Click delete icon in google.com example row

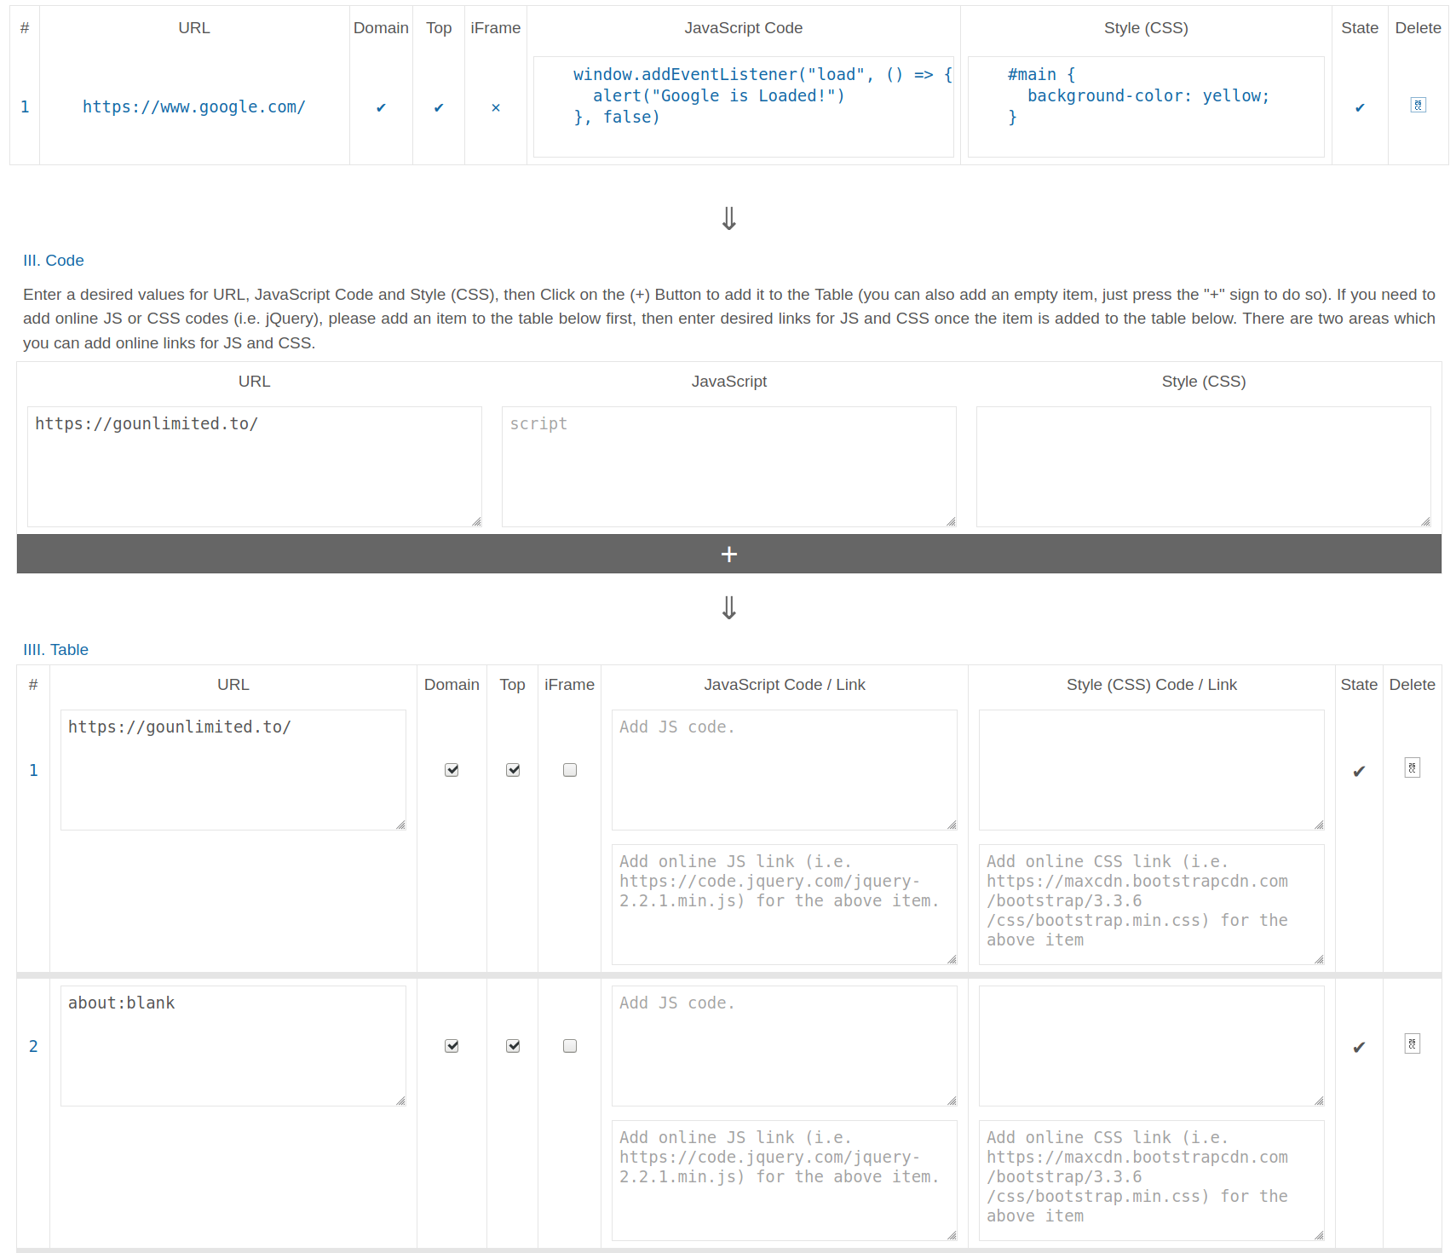tap(1418, 105)
